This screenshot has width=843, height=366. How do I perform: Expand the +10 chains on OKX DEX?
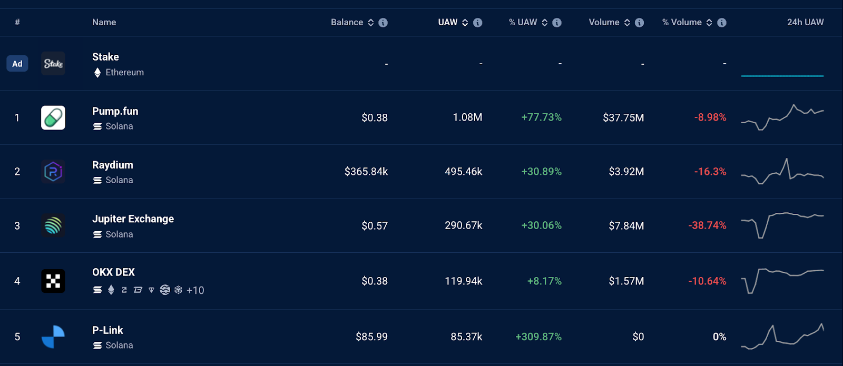(195, 290)
